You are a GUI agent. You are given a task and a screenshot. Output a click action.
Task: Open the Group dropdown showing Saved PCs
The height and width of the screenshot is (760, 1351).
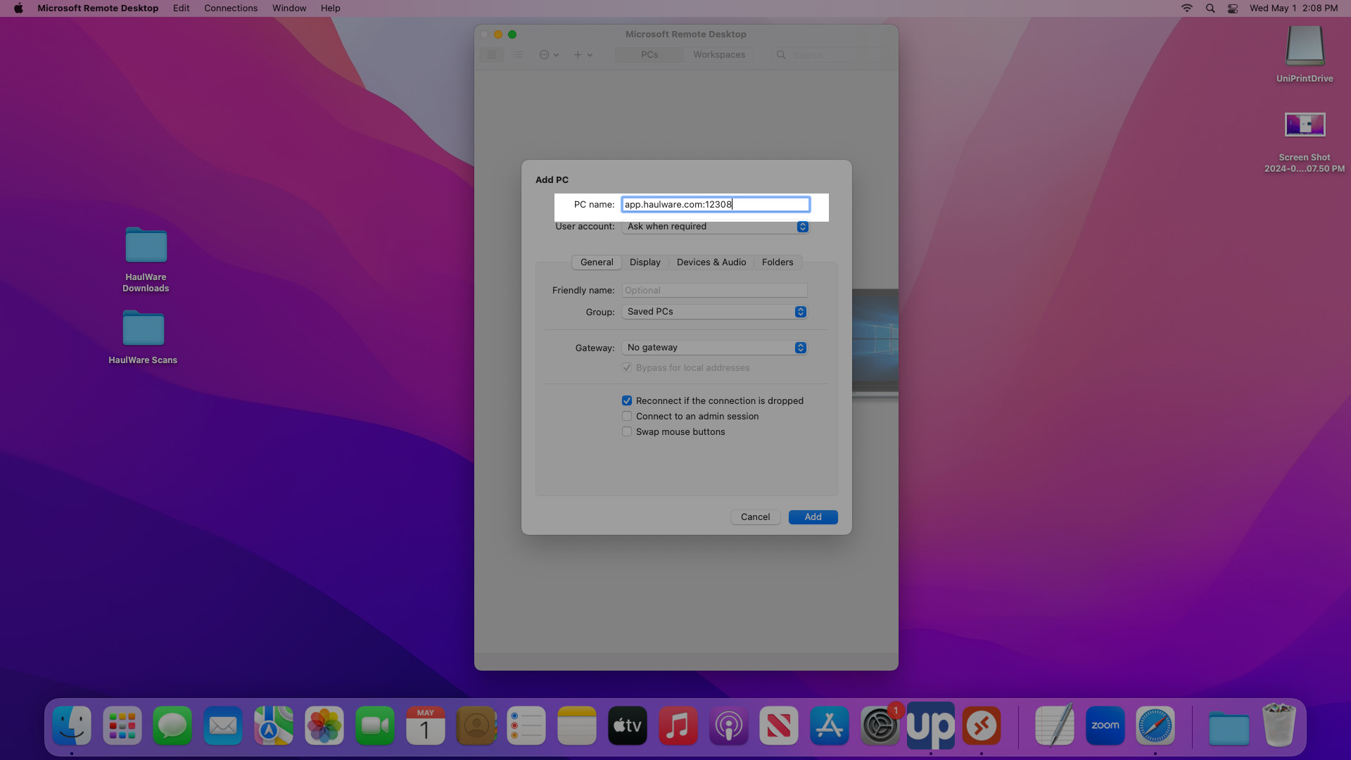[713, 312]
